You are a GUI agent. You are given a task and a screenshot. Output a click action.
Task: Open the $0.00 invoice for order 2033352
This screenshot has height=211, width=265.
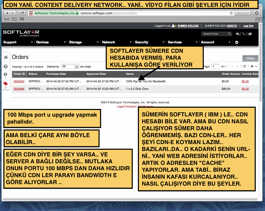tap(245, 81)
